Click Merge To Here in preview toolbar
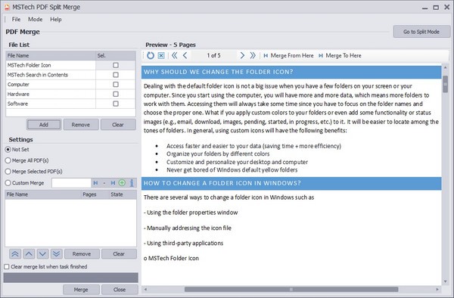Viewport: 454px width, 298px height. tap(340, 55)
